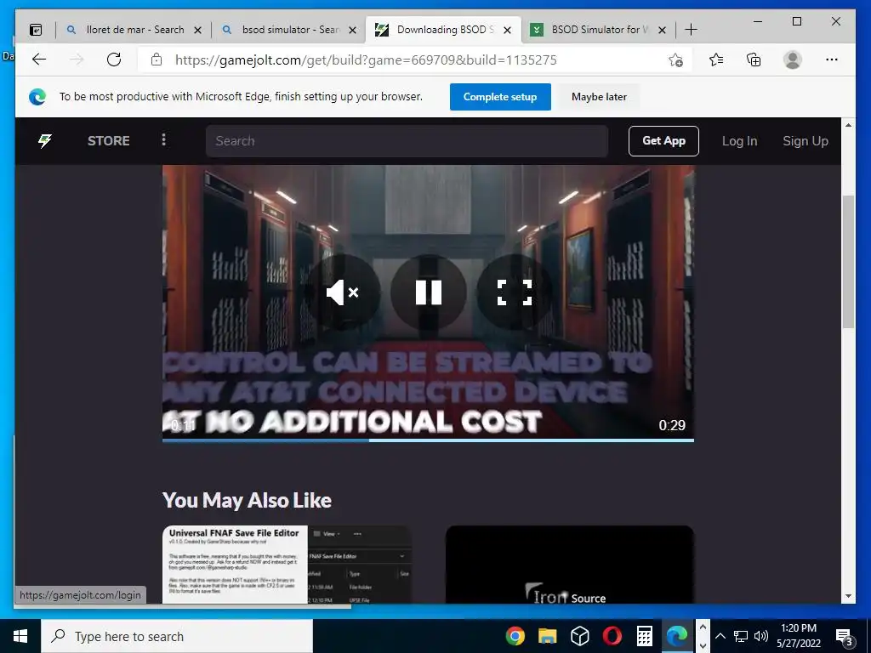871x653 pixels.
Task: Open the Iron Source recommended card
Action: pyautogui.click(x=570, y=565)
